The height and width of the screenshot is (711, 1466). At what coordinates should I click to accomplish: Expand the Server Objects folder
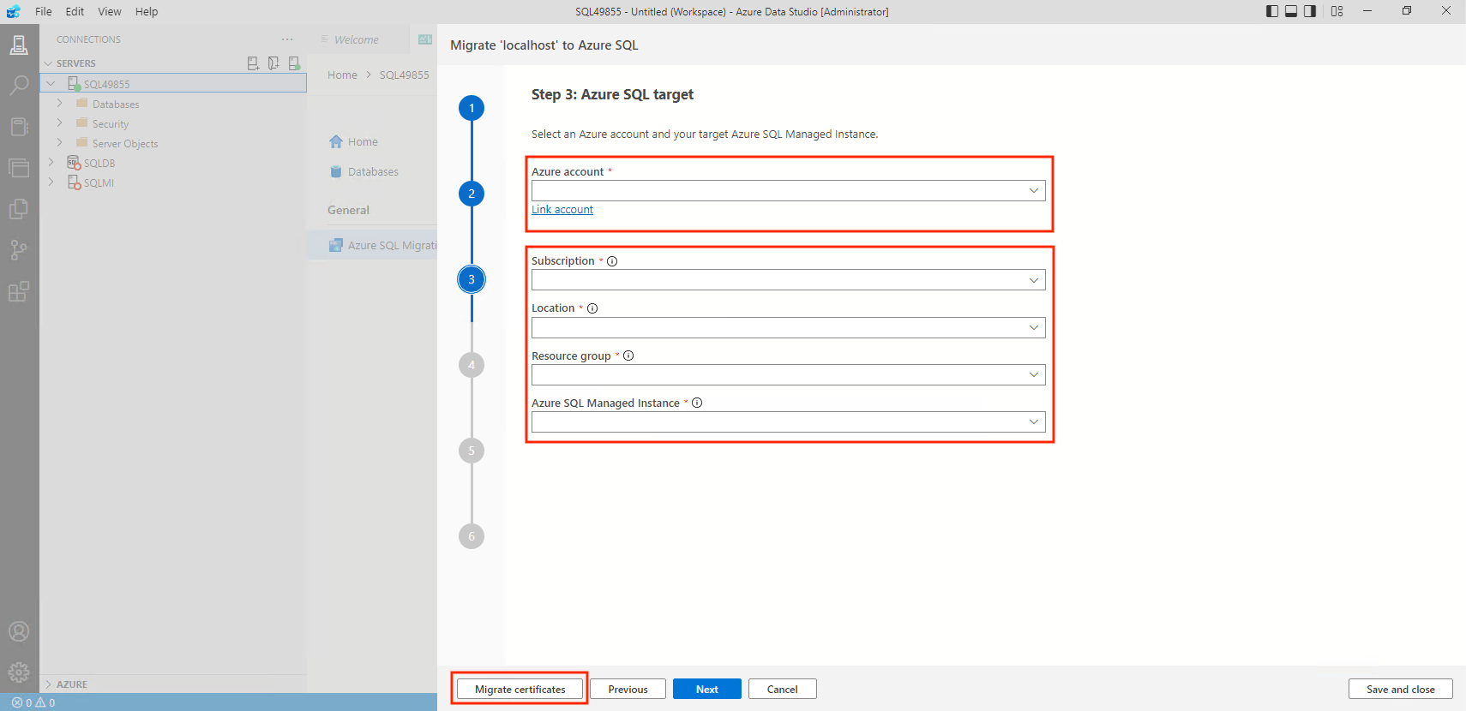[x=59, y=142]
